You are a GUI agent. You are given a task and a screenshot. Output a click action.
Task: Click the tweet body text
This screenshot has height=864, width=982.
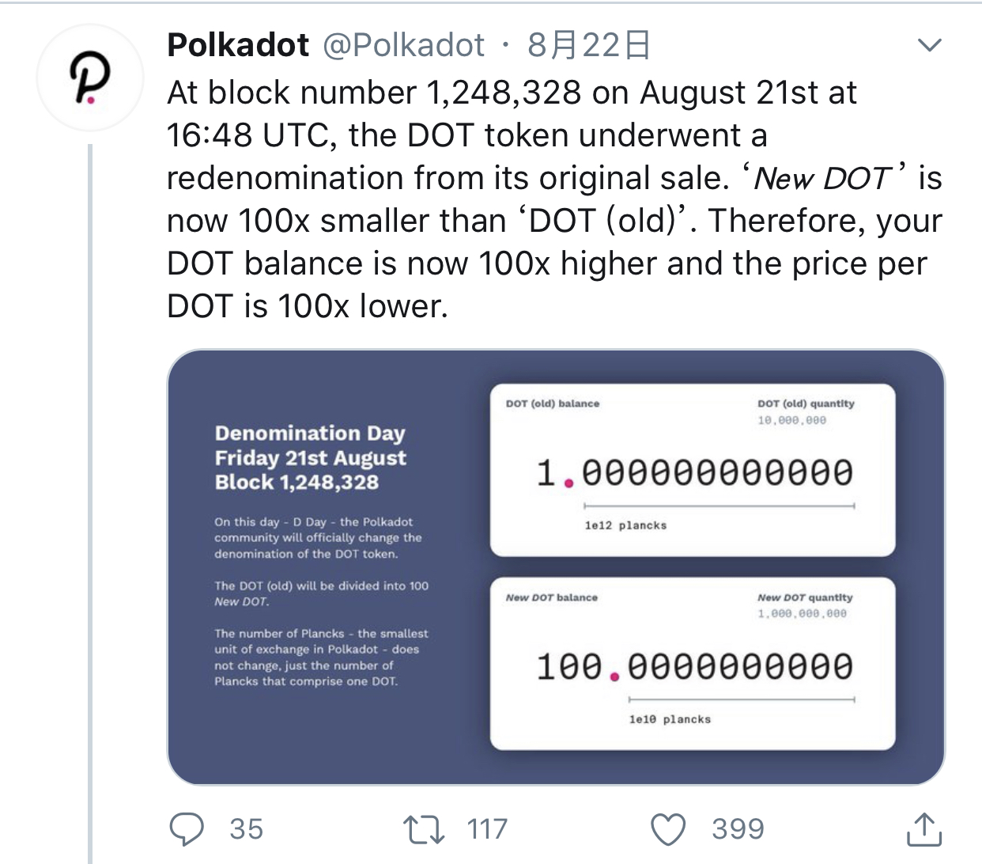(554, 199)
